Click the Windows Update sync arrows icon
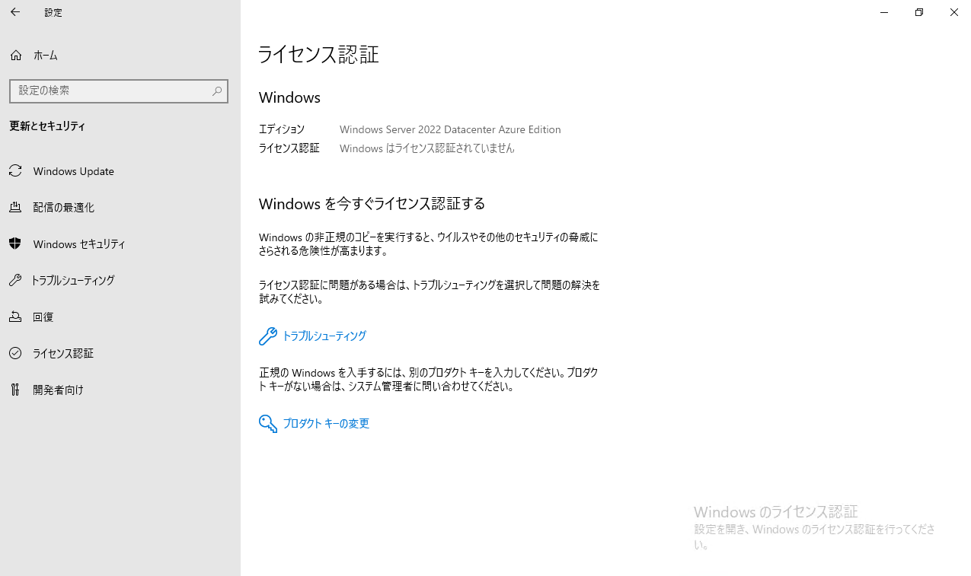This screenshot has height=576, width=971. pos(15,171)
